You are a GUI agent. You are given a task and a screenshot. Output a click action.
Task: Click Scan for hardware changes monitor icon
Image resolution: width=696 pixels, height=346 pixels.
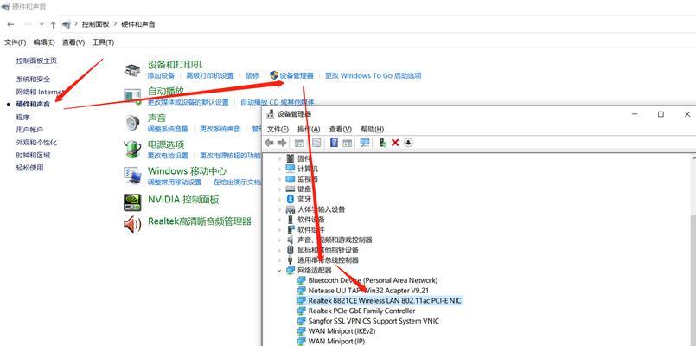[365, 143]
